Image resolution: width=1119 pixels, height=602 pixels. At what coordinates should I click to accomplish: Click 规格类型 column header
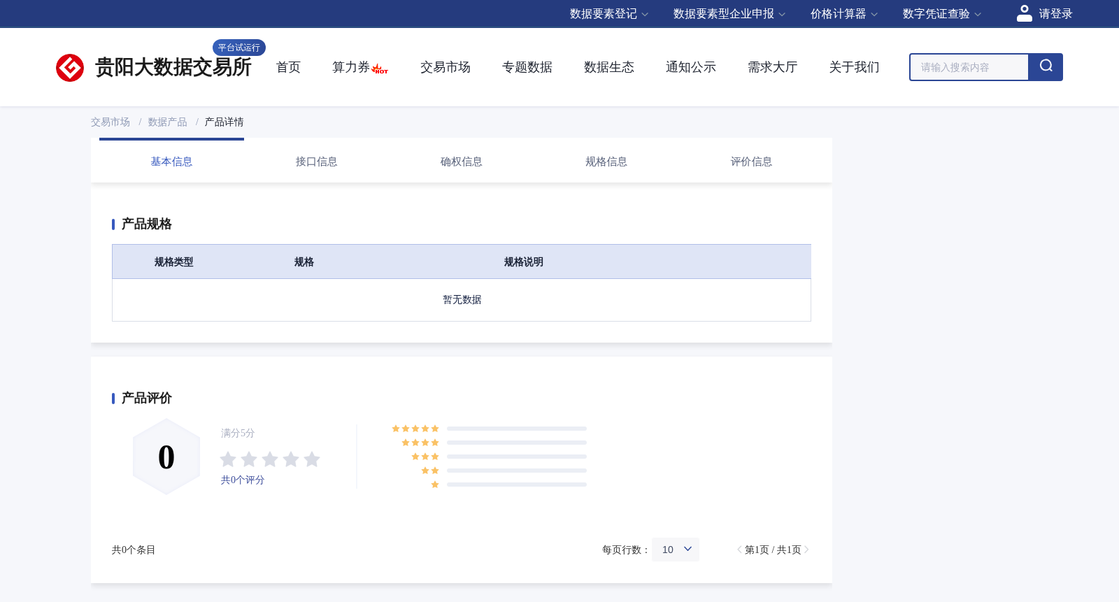click(x=173, y=261)
